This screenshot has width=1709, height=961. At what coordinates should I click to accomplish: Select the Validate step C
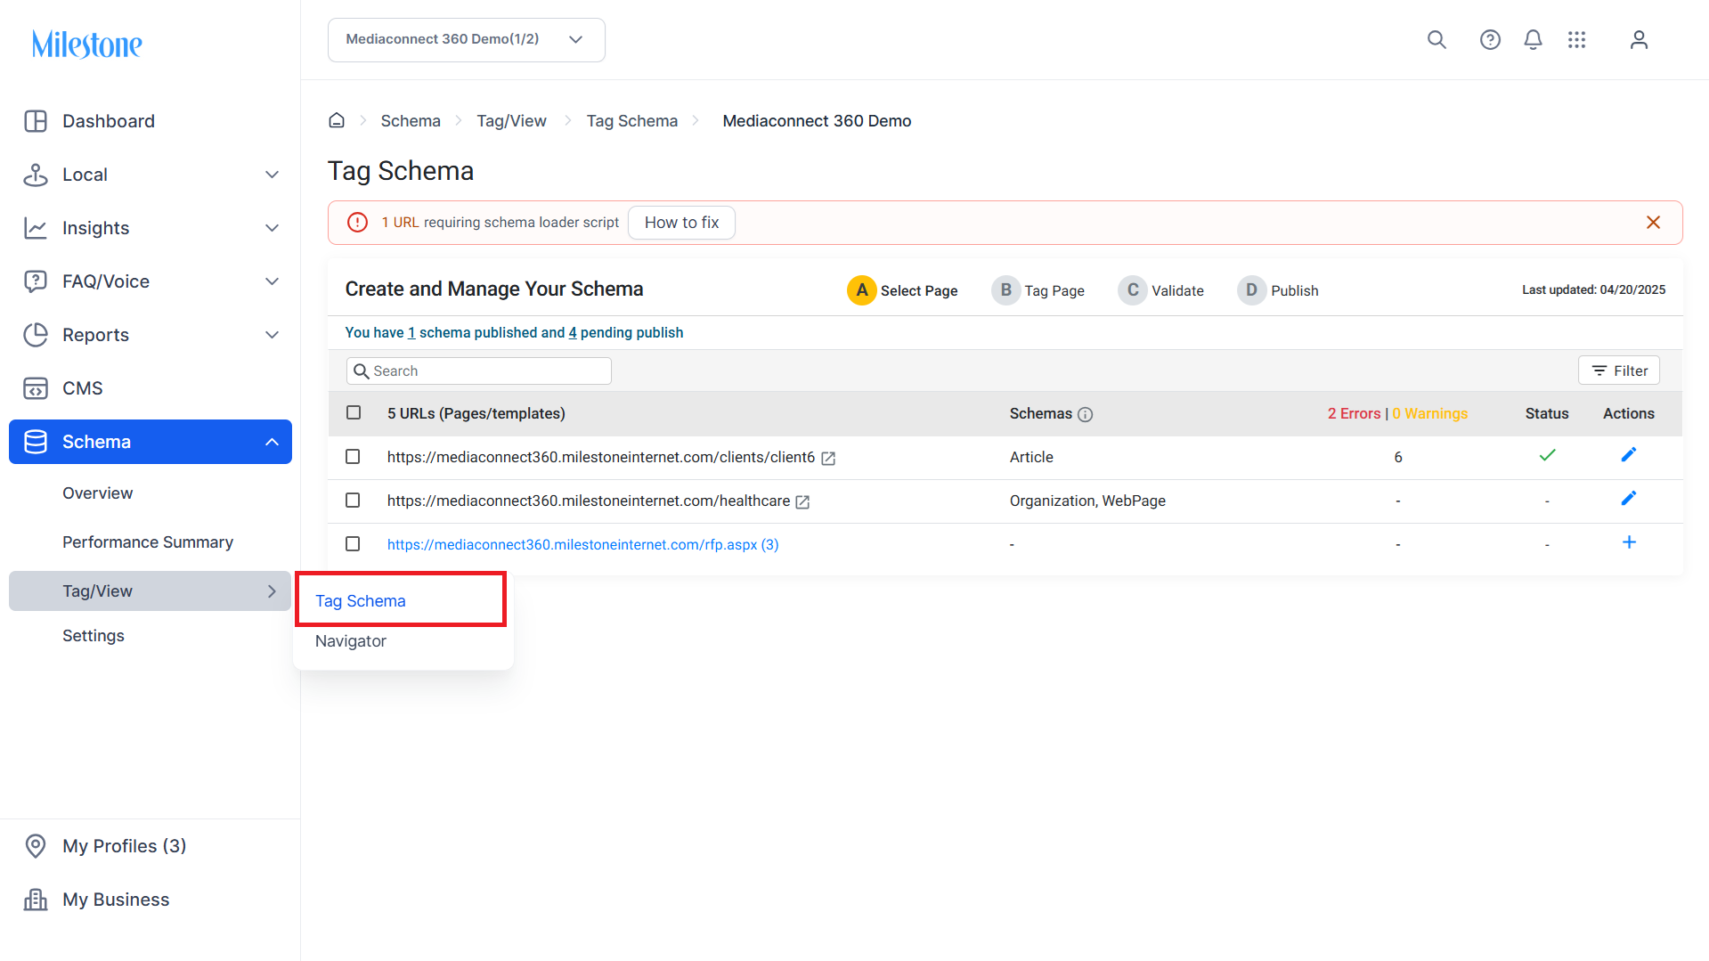pyautogui.click(x=1161, y=290)
